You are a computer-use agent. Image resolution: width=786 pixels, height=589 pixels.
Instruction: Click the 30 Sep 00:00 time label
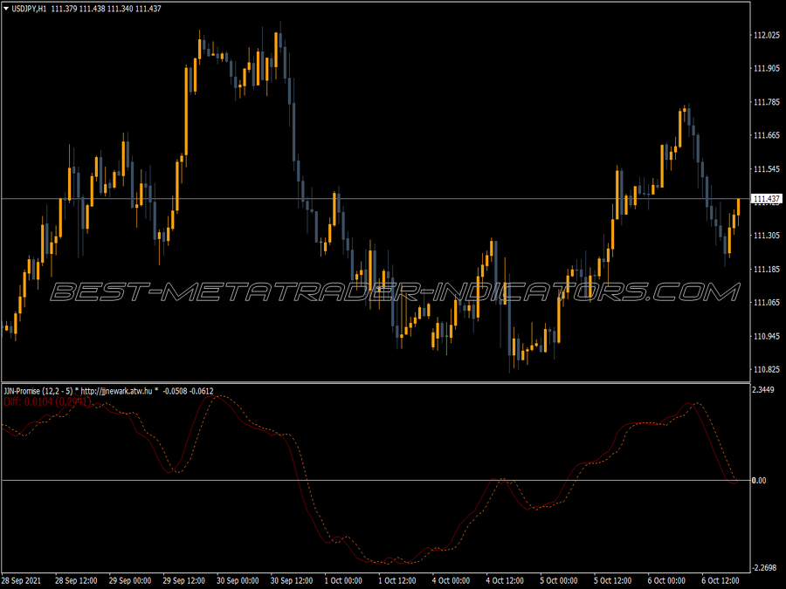[x=238, y=580]
